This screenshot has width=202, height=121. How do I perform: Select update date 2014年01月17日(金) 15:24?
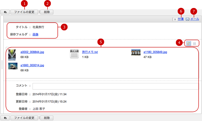(x=49, y=102)
